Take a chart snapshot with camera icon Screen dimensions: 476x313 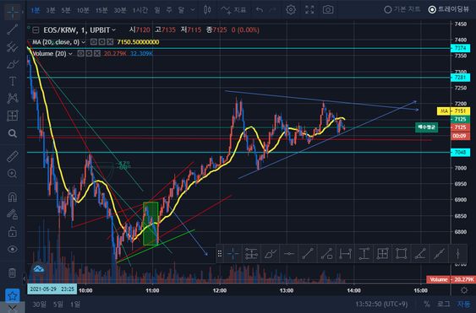click(x=328, y=9)
